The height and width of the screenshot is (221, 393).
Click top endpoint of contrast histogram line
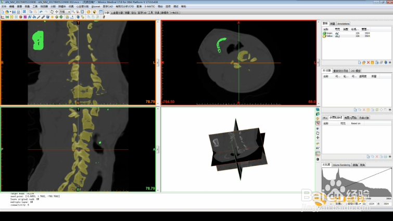[x=391, y=168]
